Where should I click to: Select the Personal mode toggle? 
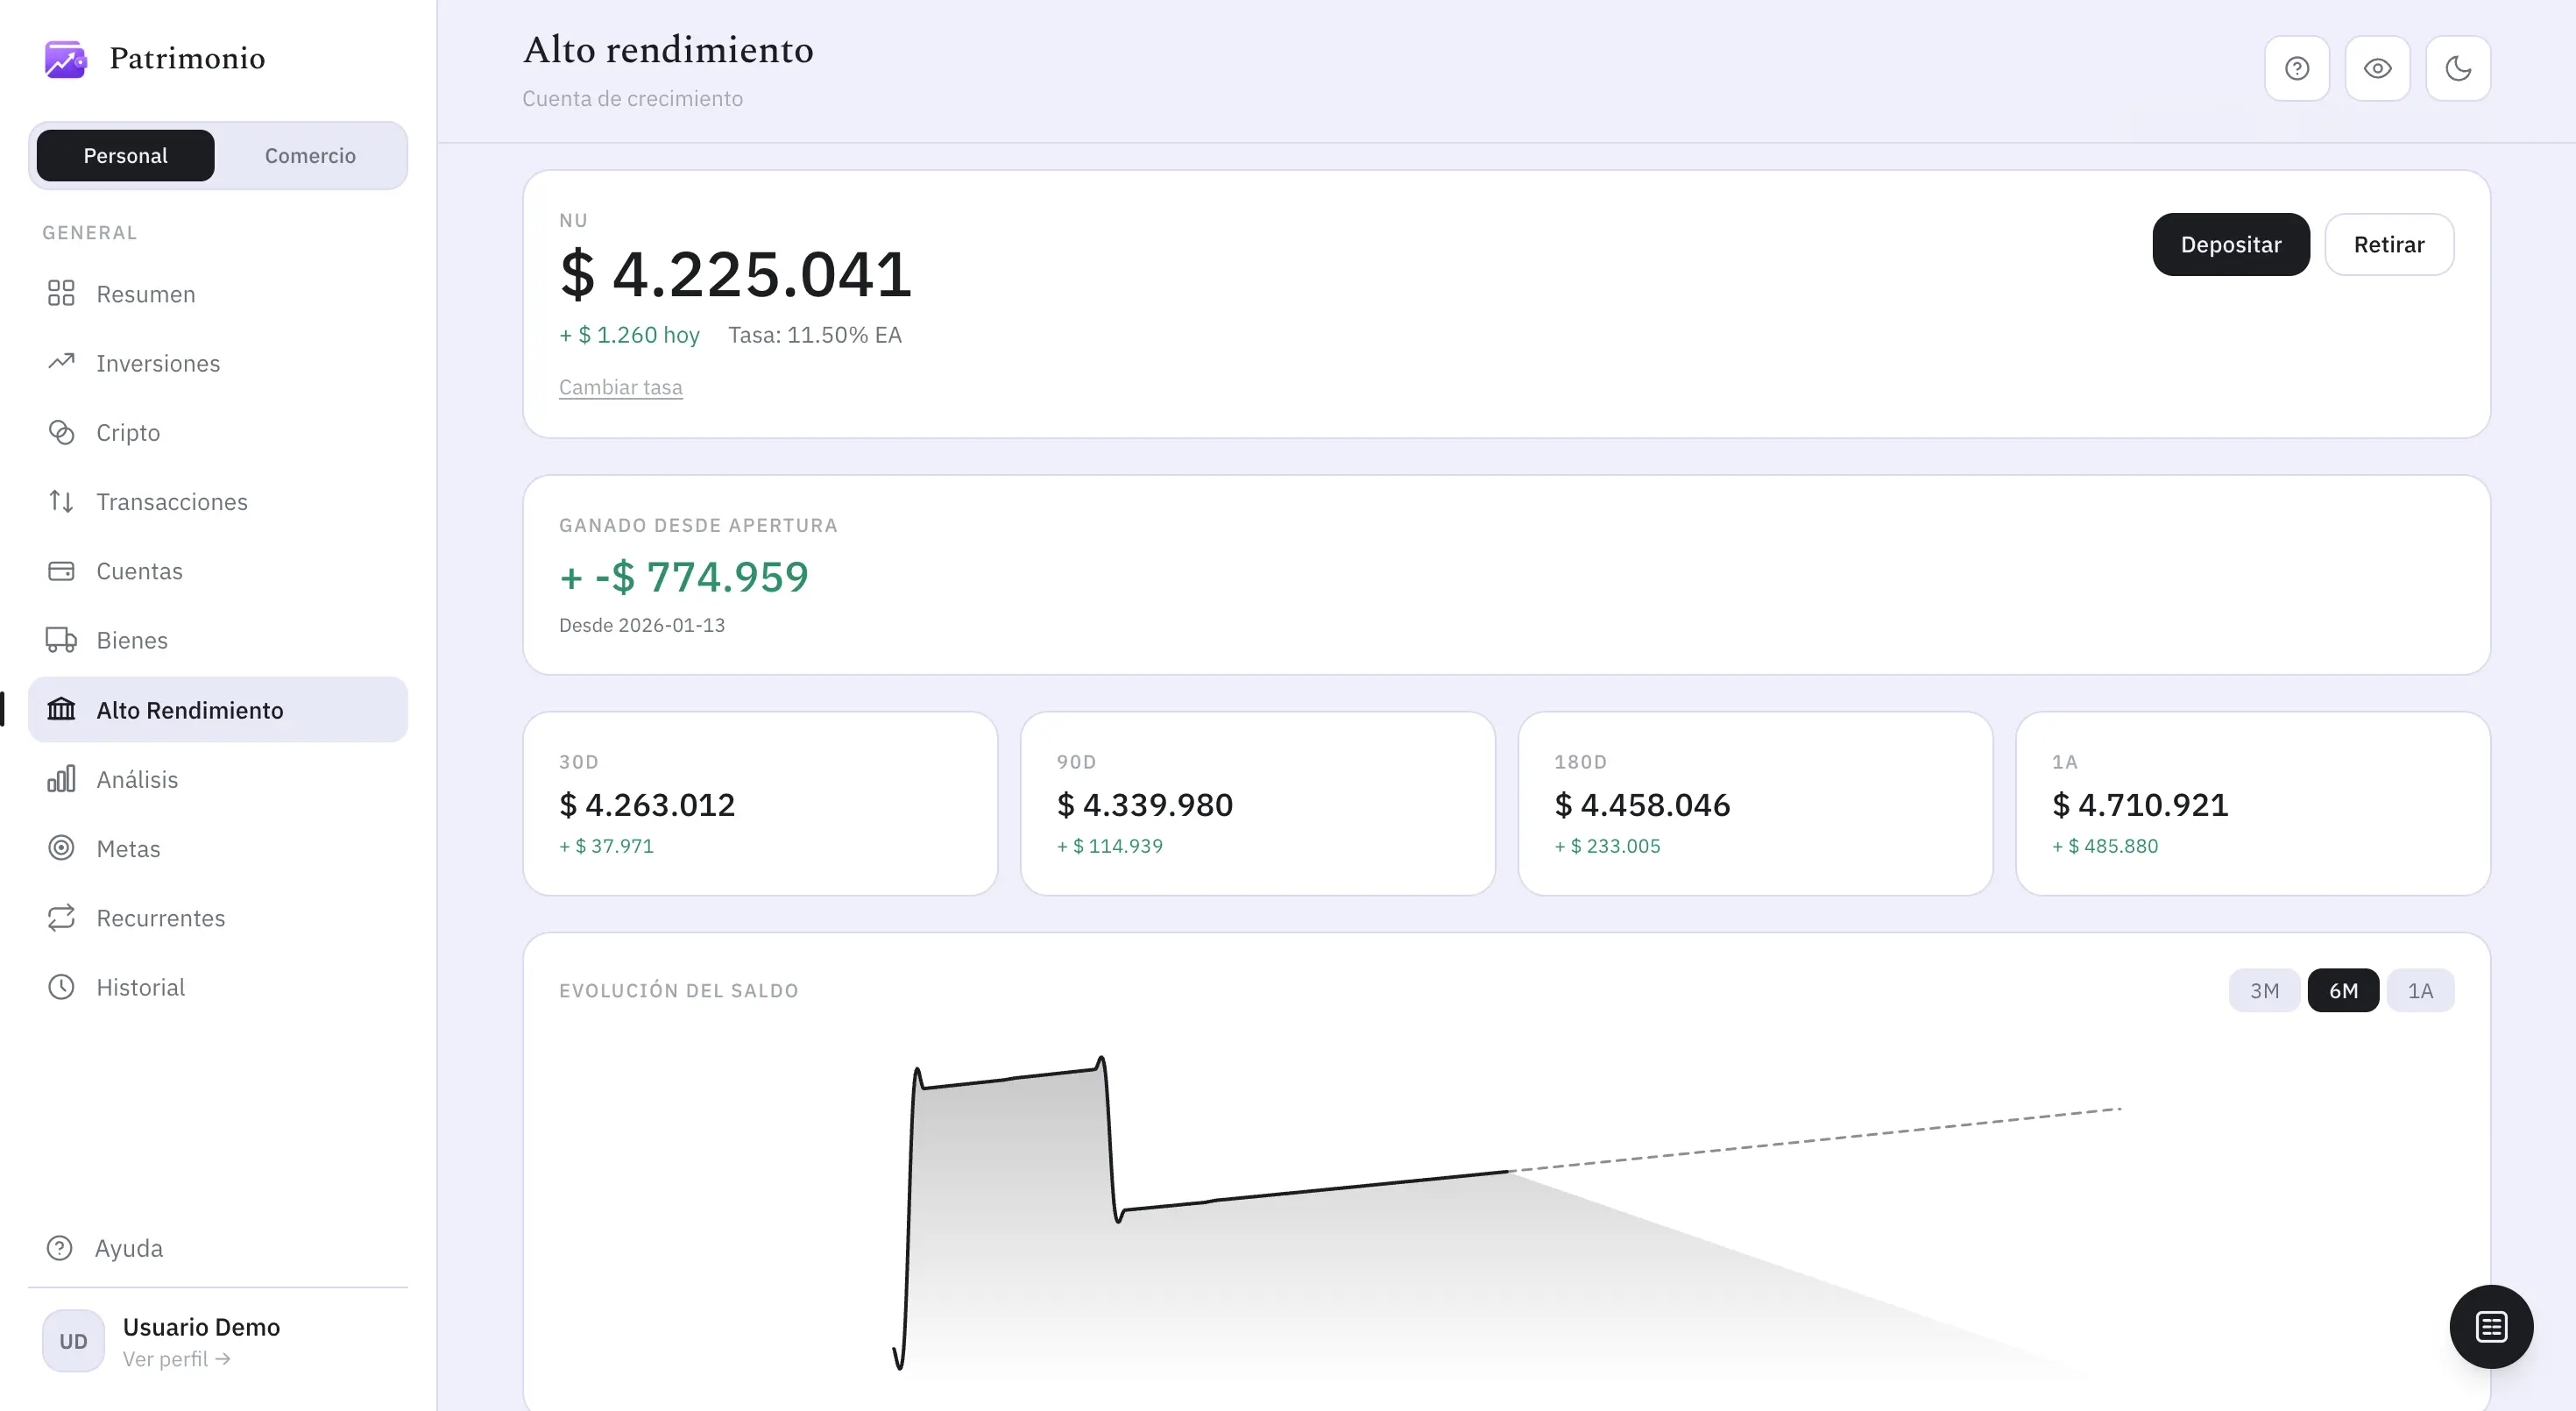[125, 155]
